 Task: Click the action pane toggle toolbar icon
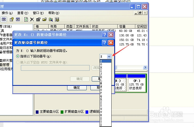tap(18, 19)
